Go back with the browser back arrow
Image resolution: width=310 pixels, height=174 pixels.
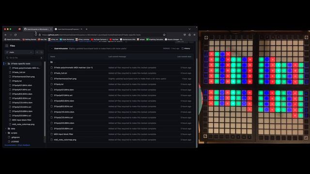(x=6, y=35)
